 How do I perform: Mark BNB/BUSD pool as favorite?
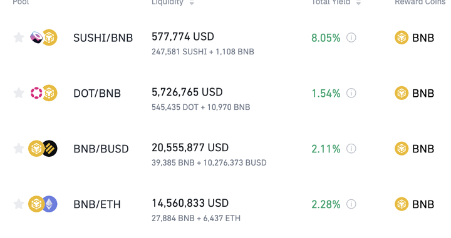(x=19, y=149)
